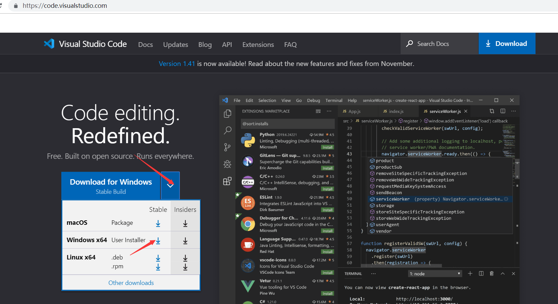Open the Edit menu

coord(249,100)
